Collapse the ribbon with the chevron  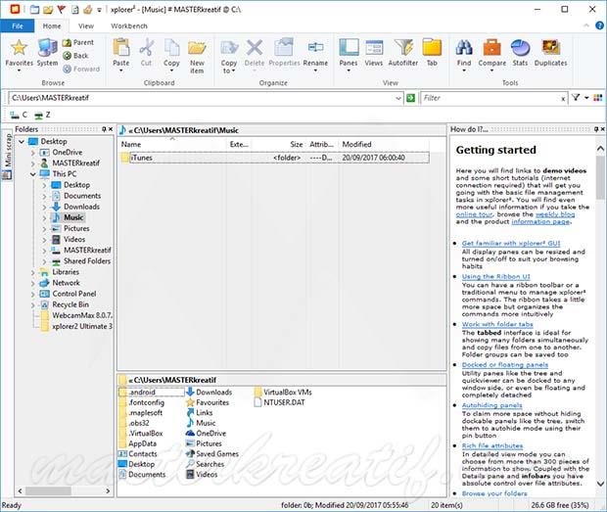(586, 25)
